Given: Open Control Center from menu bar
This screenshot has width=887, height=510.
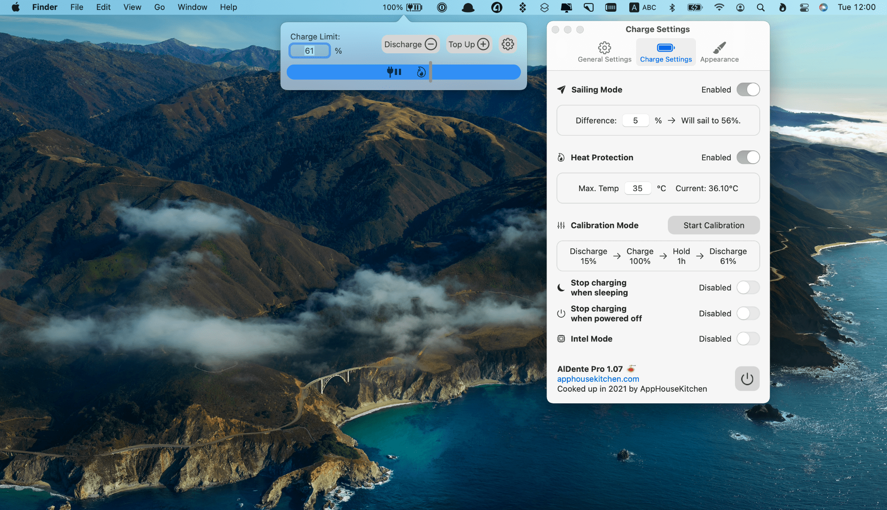Looking at the screenshot, I should [x=804, y=7].
